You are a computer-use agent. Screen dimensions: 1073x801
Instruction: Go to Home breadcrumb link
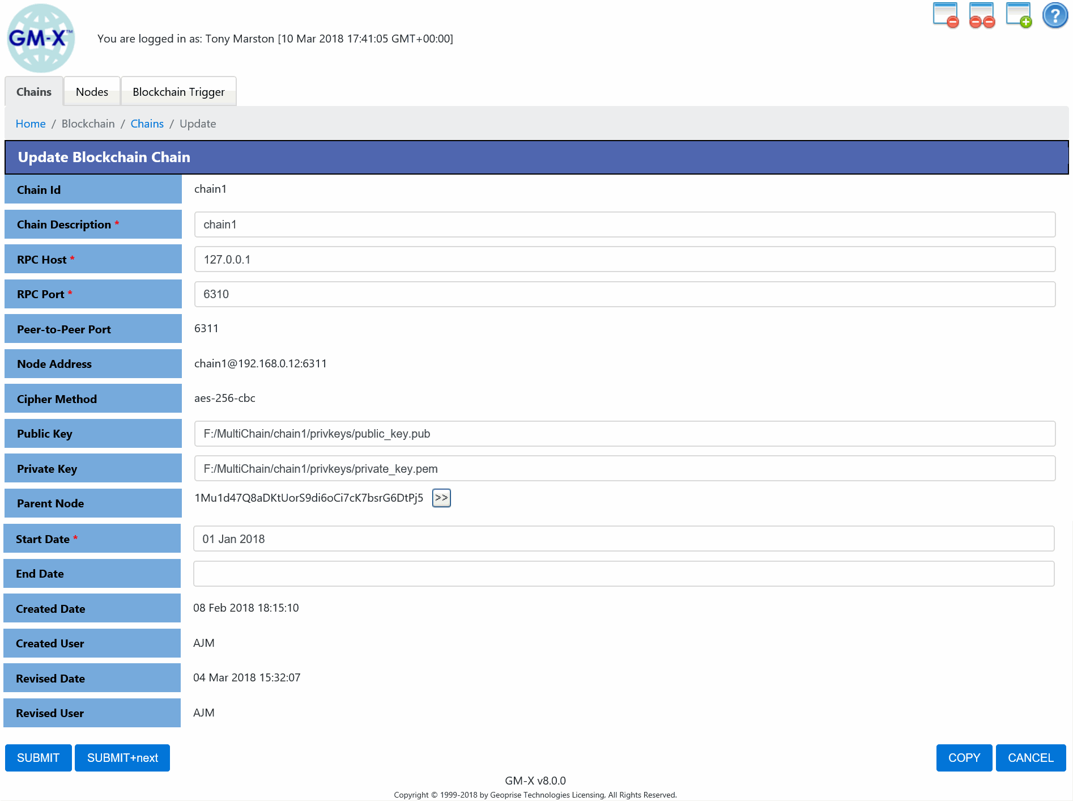coord(31,124)
